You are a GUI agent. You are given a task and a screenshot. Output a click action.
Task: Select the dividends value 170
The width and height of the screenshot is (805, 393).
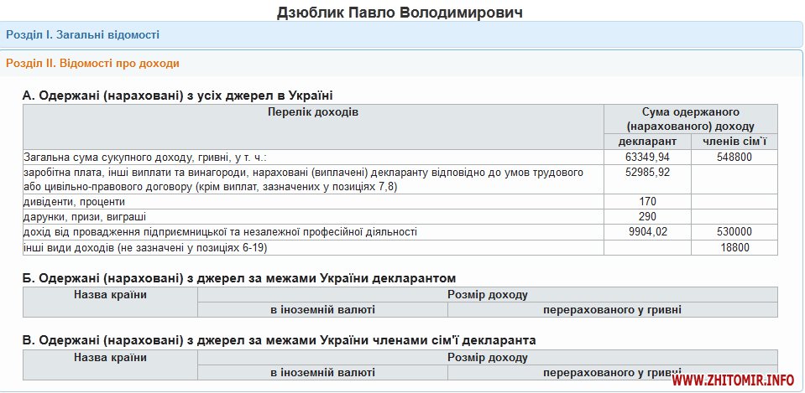(647, 202)
